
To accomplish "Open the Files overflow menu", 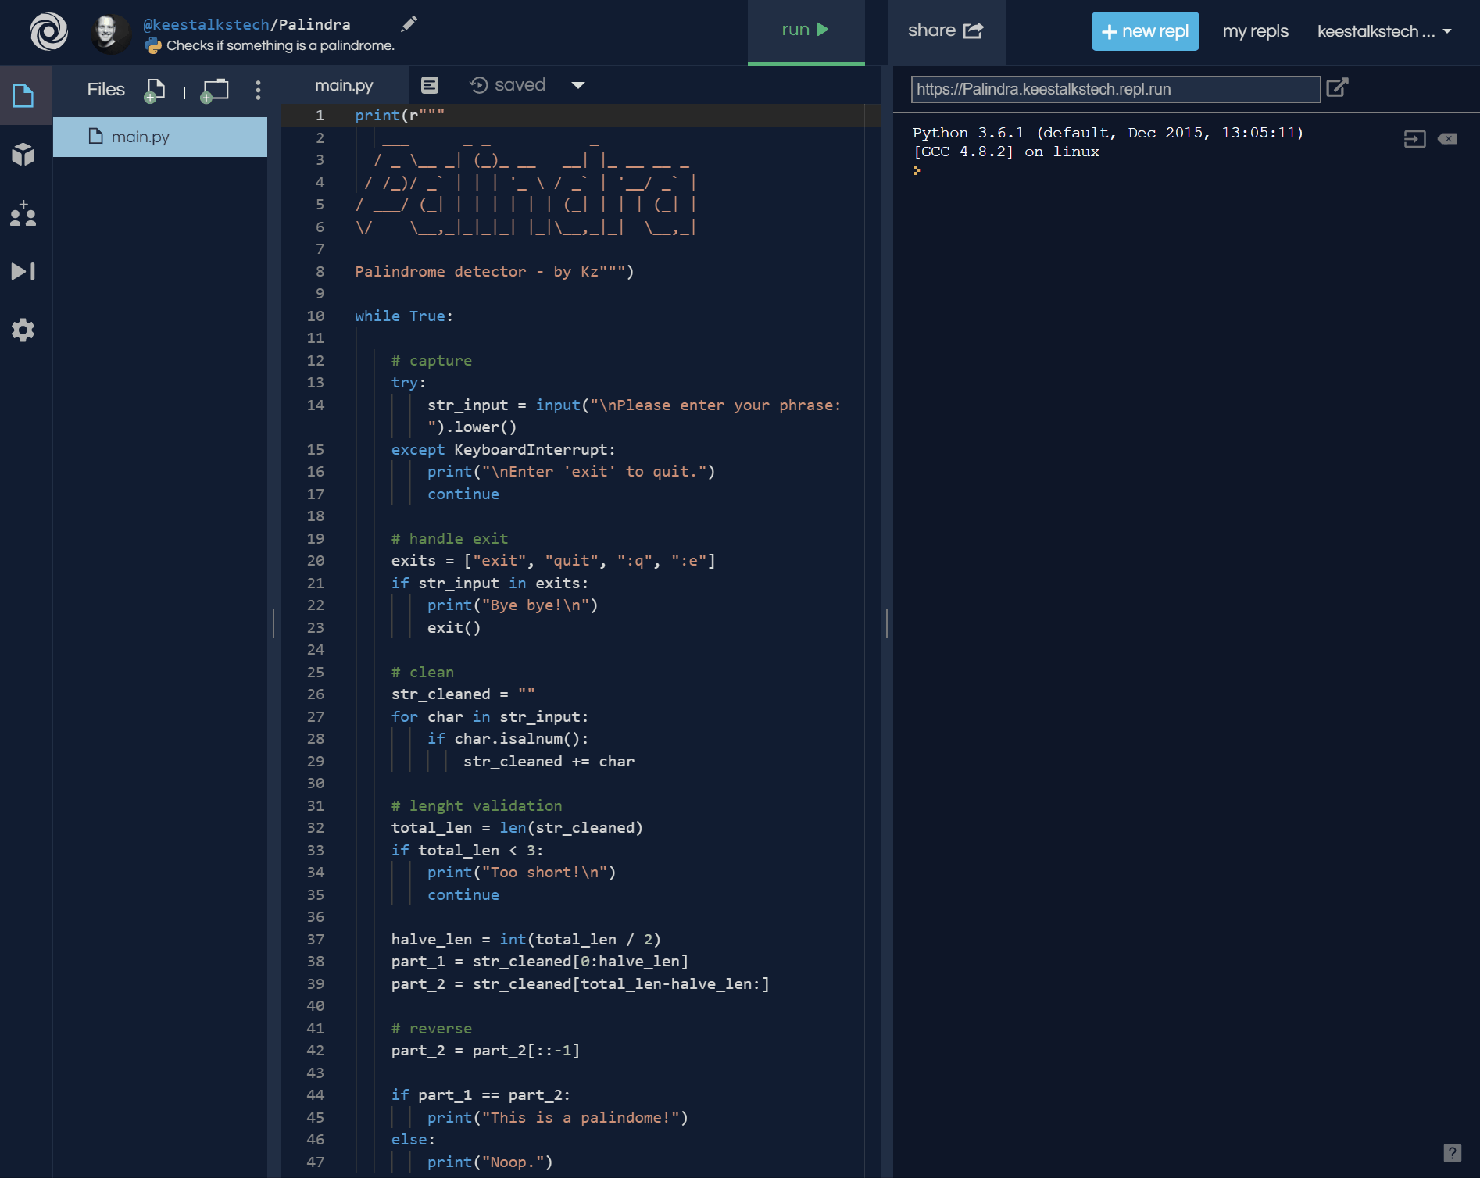I will [x=258, y=90].
